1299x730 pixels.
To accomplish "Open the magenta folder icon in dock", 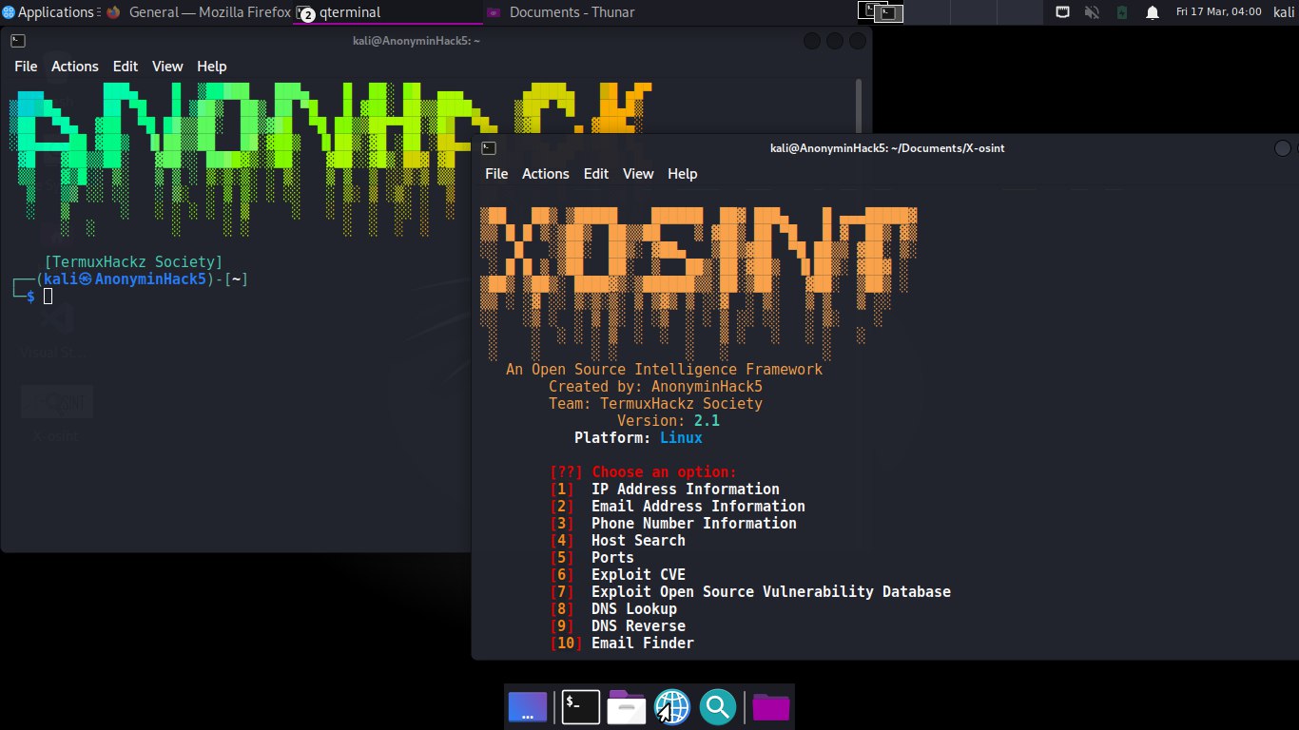I will pyautogui.click(x=770, y=706).
